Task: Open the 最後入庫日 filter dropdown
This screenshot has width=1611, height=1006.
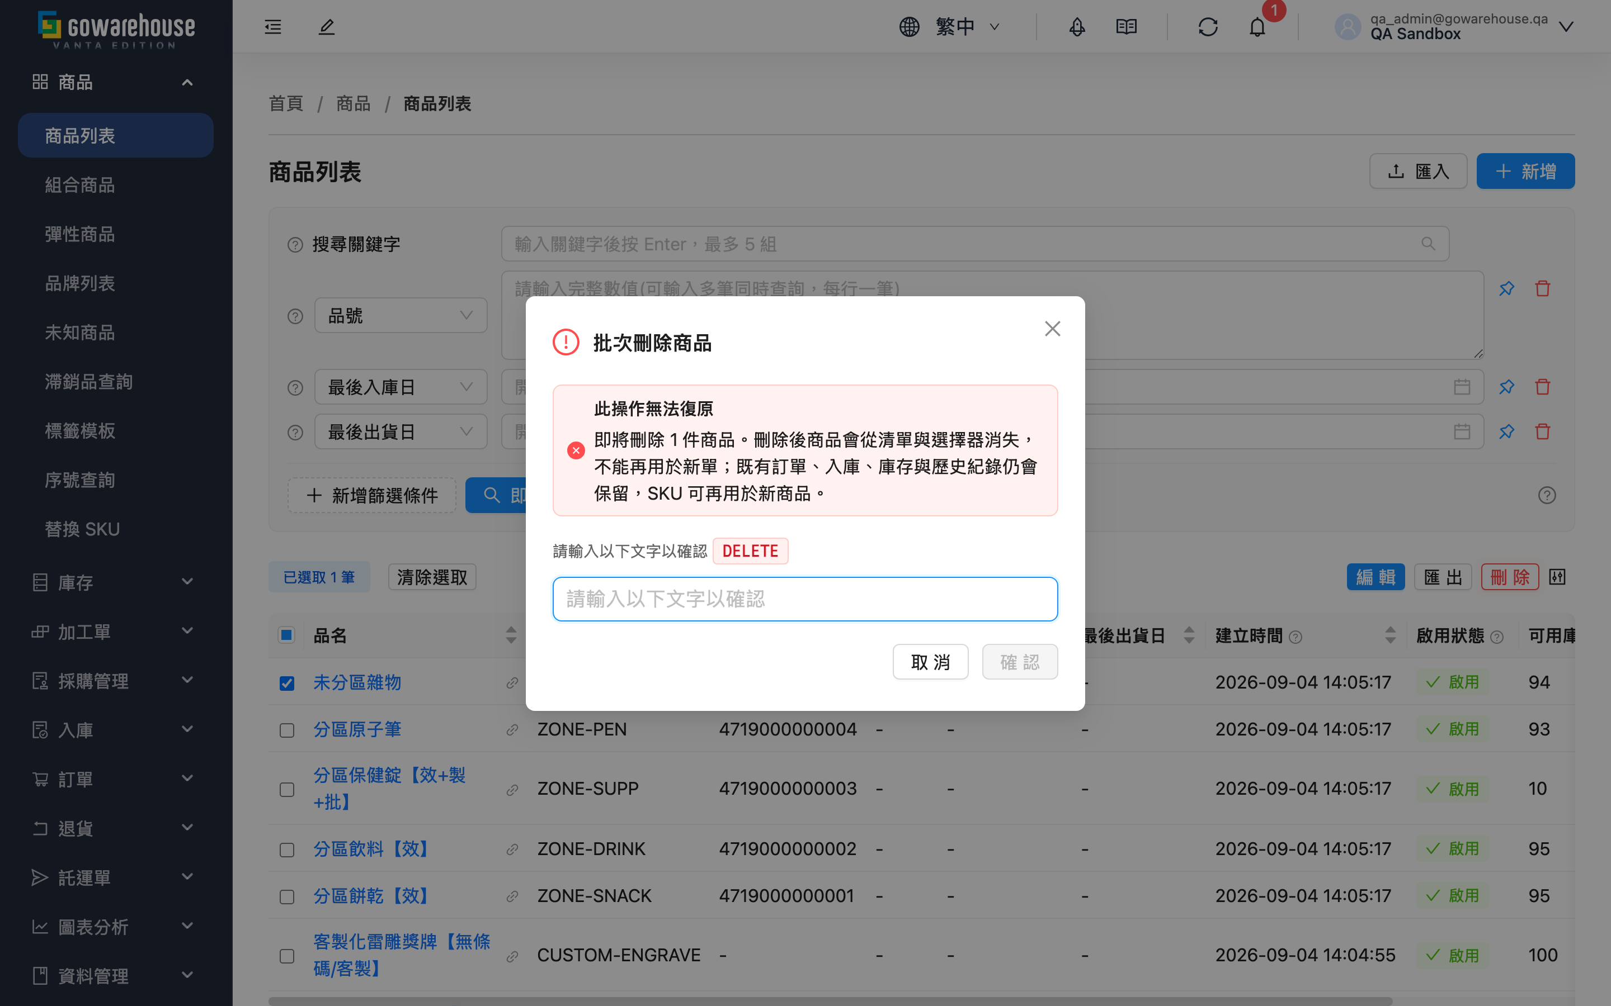Action: [401, 387]
